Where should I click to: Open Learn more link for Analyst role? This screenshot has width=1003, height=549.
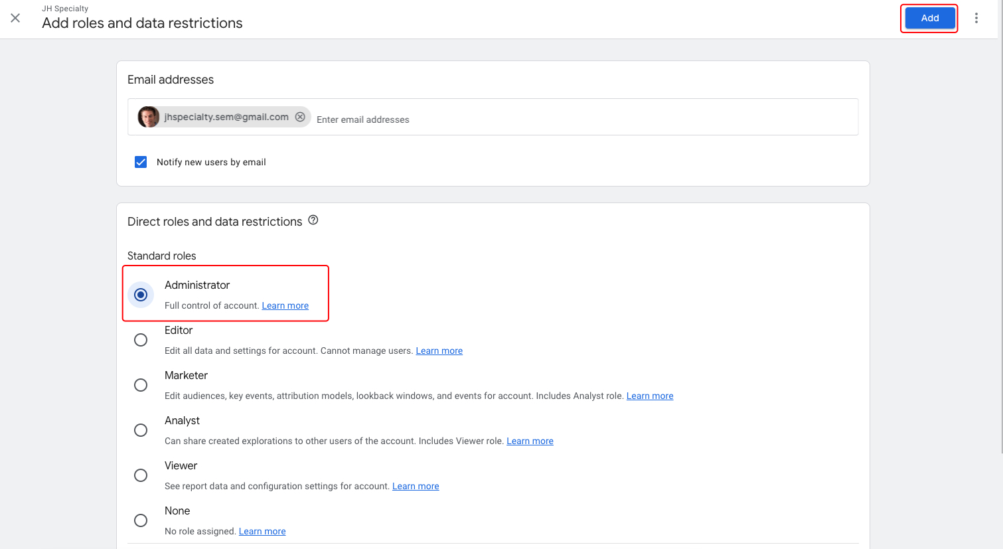pyautogui.click(x=530, y=441)
